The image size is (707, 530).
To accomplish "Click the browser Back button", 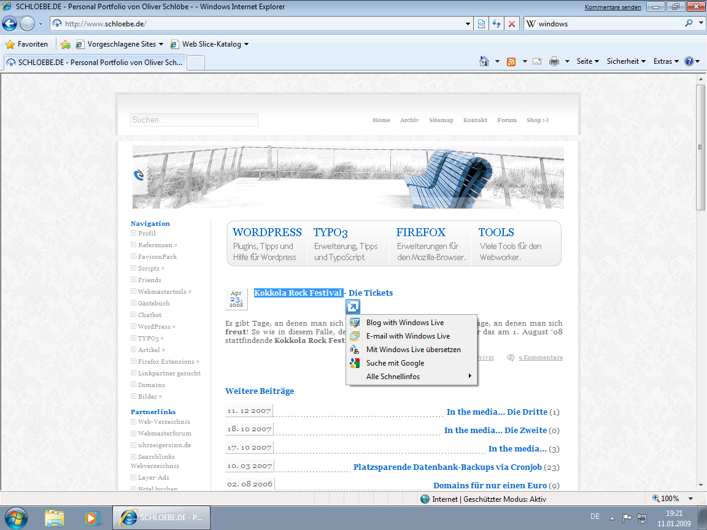I will click(10, 24).
